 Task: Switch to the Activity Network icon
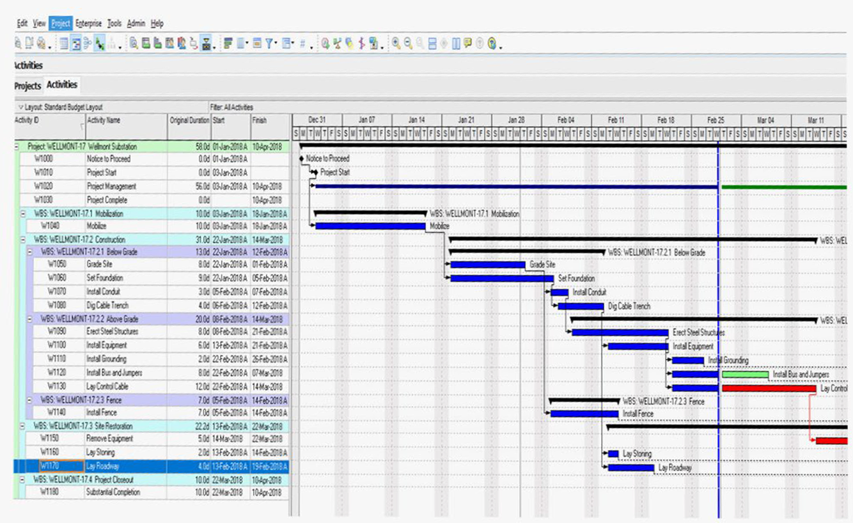pyautogui.click(x=88, y=44)
